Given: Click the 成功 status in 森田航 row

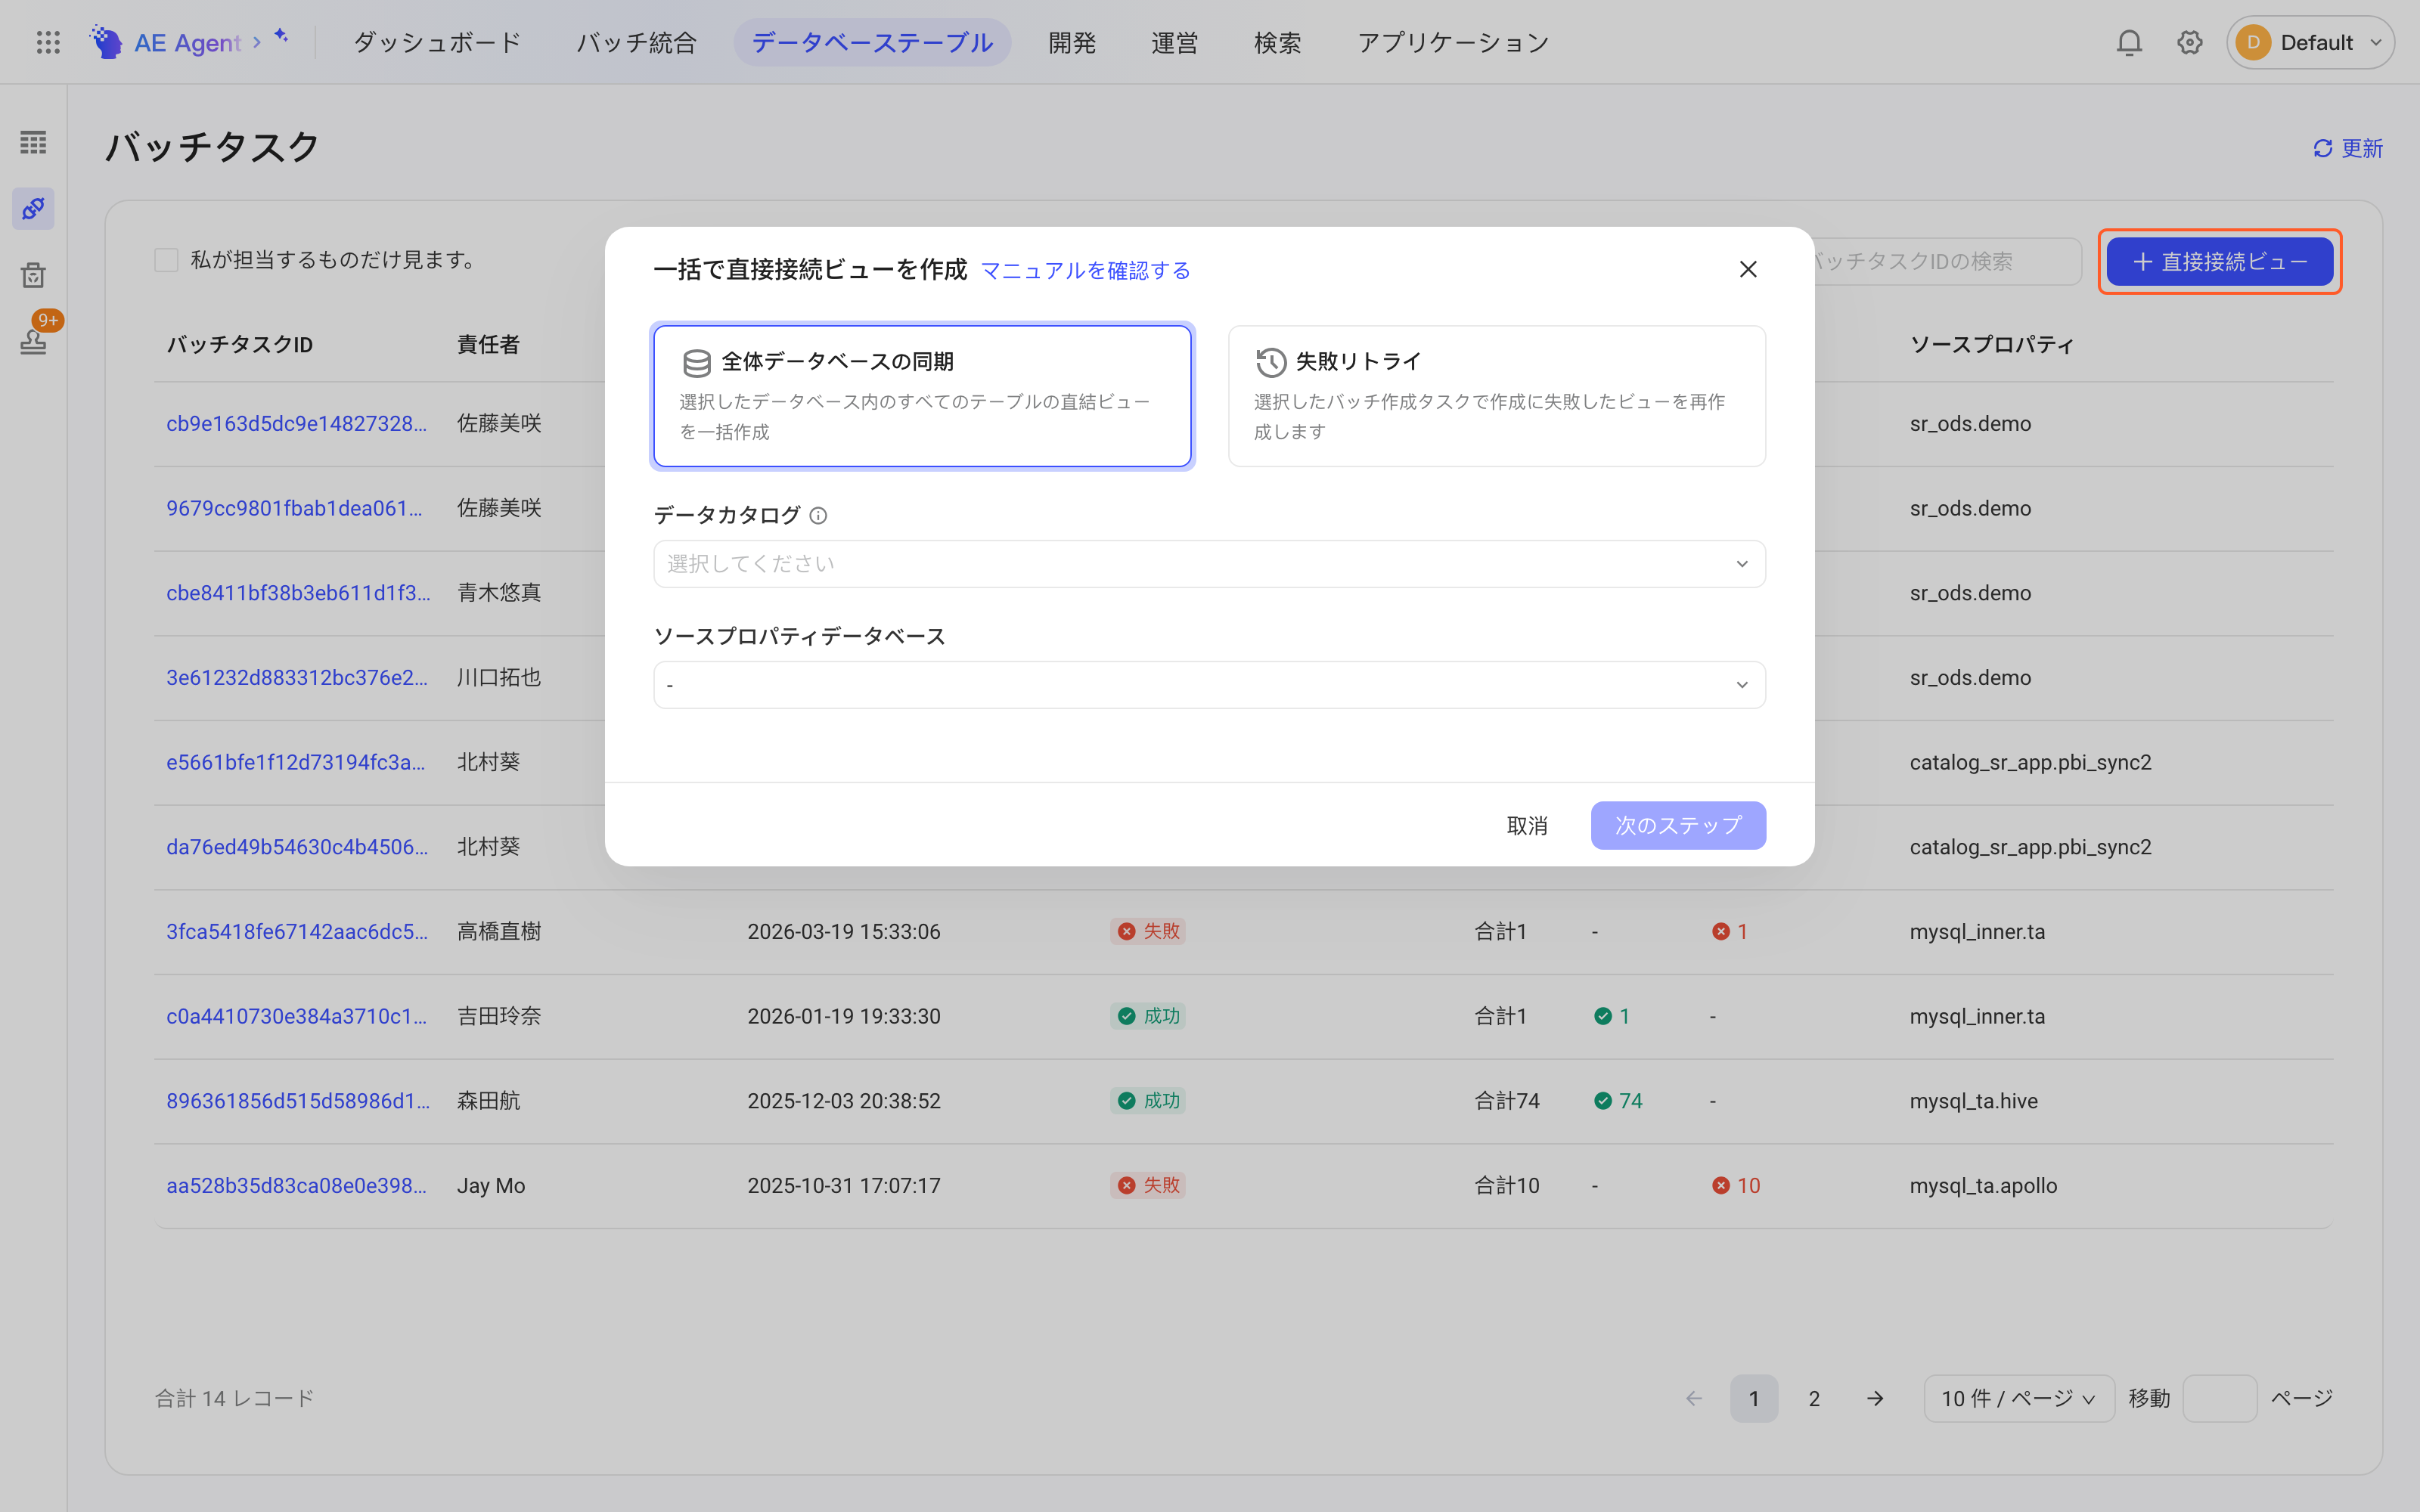Looking at the screenshot, I should [1148, 1100].
